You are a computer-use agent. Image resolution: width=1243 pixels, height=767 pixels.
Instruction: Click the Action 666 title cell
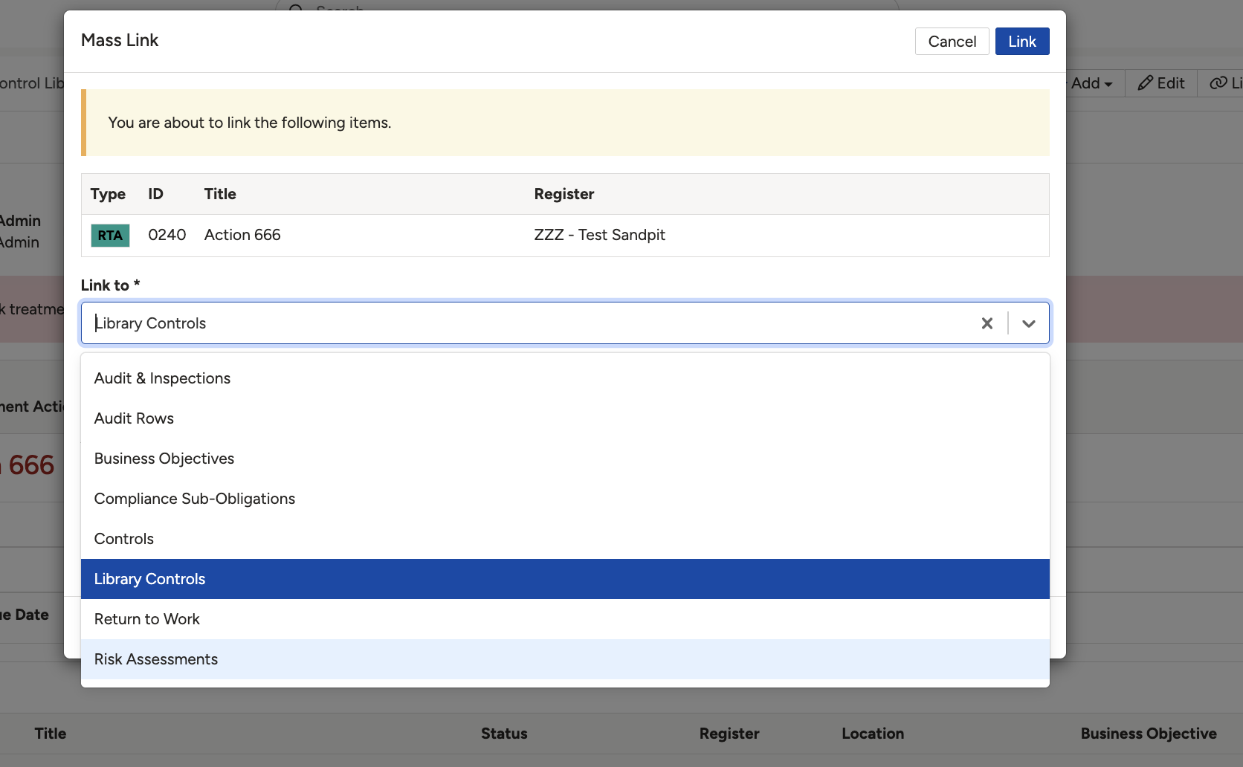pos(242,235)
